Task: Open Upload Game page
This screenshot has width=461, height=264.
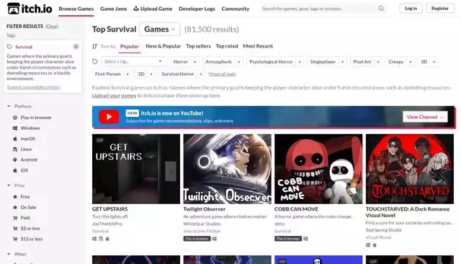Action: coord(153,9)
